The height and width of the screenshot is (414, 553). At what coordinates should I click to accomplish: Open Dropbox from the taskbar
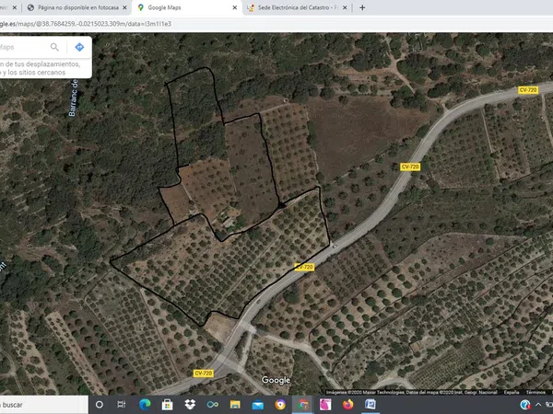click(190, 404)
